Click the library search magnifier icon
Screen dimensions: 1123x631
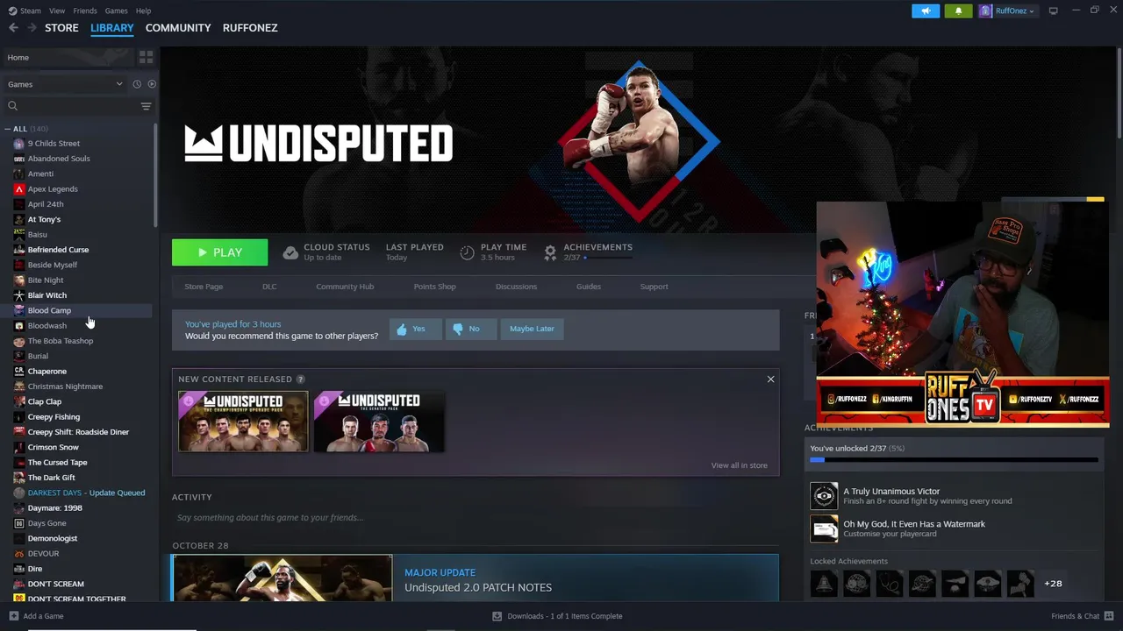(x=12, y=106)
